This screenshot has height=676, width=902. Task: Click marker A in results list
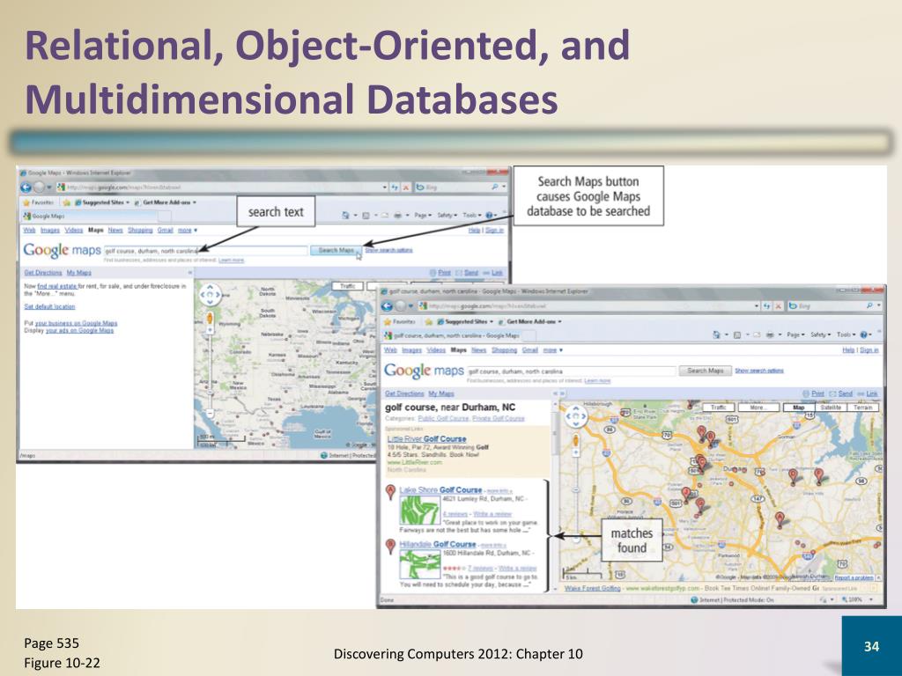click(x=390, y=492)
